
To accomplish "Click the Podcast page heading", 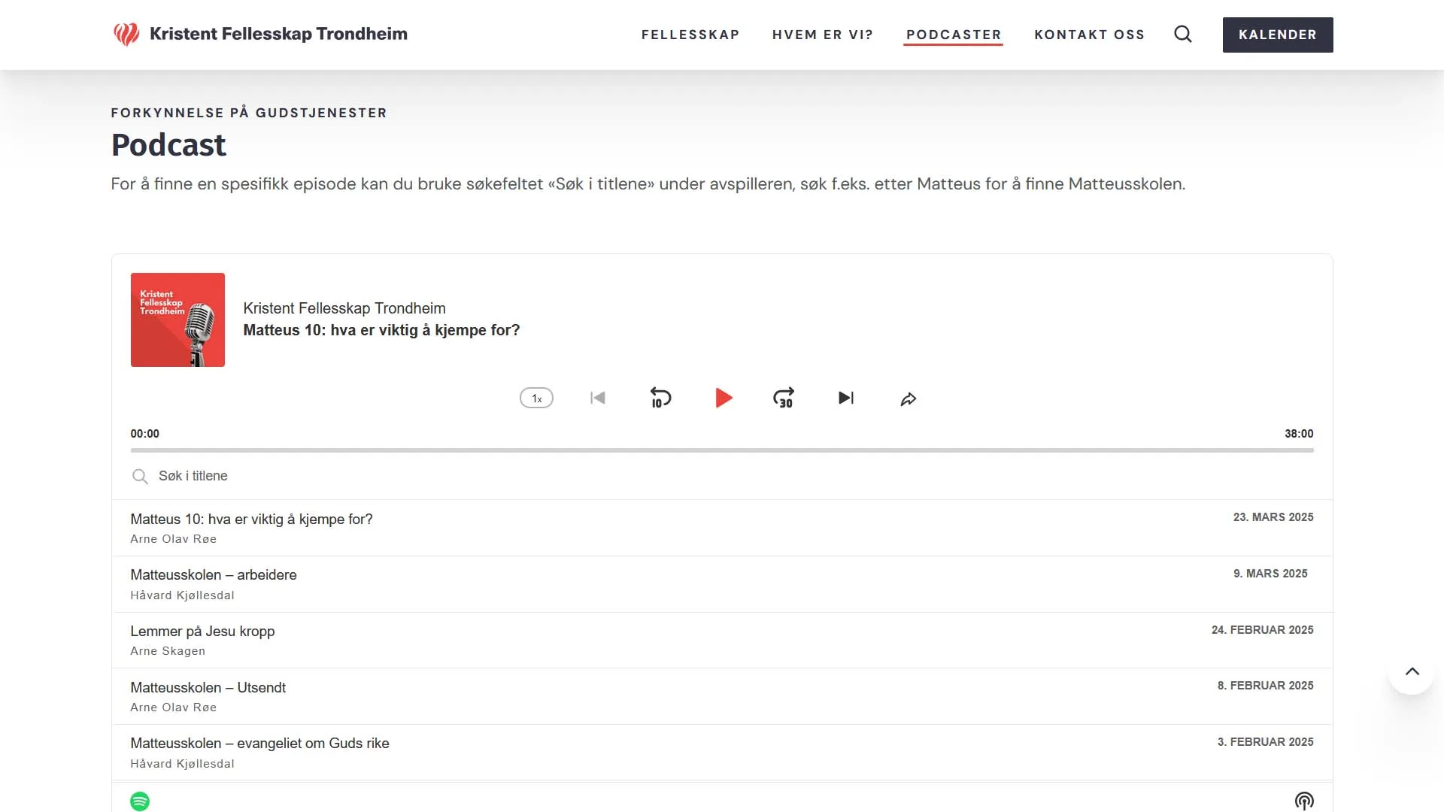I will pos(168,145).
